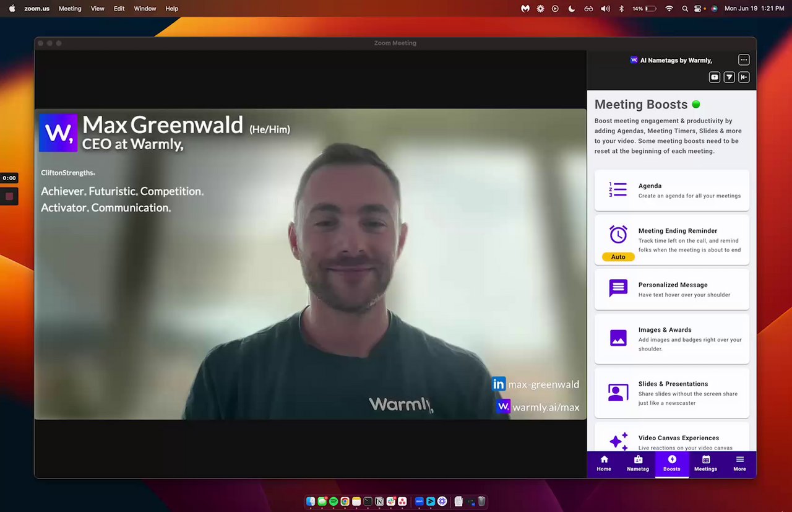The width and height of the screenshot is (792, 512).
Task: Open Google Chrome from the Dock
Action: [x=345, y=501]
